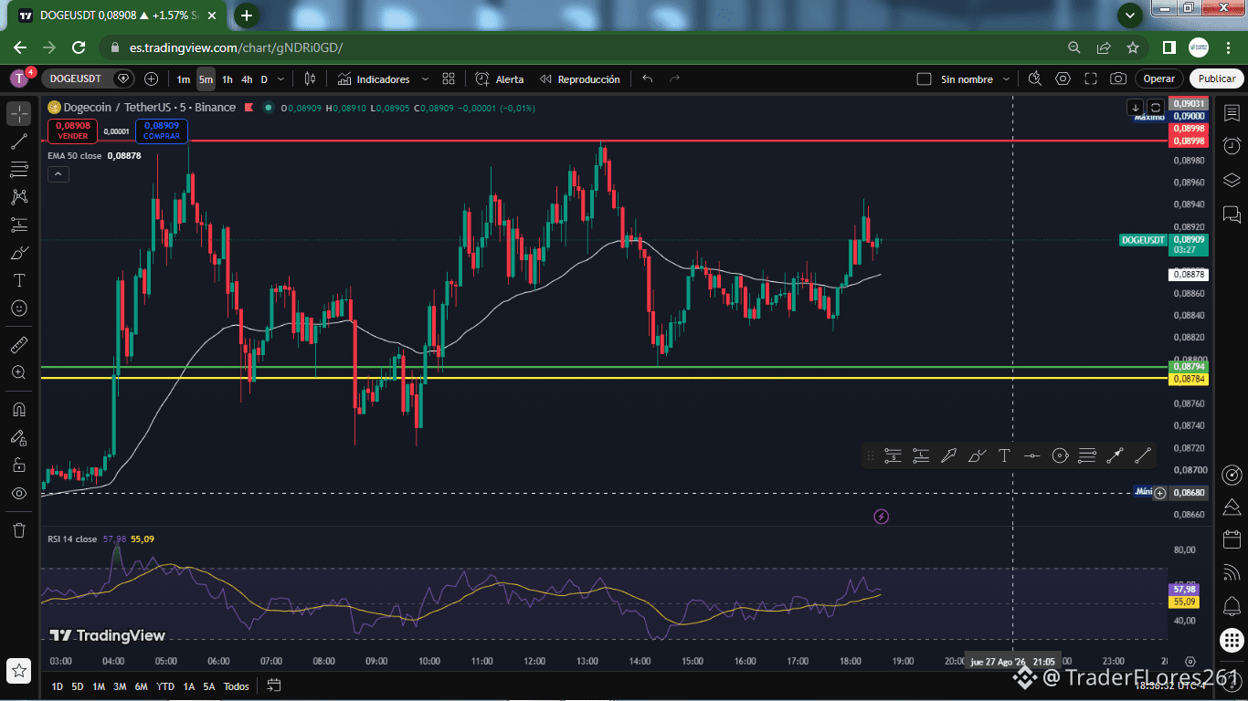Toggle magnet mode for drawings
1248x701 pixels.
point(19,409)
